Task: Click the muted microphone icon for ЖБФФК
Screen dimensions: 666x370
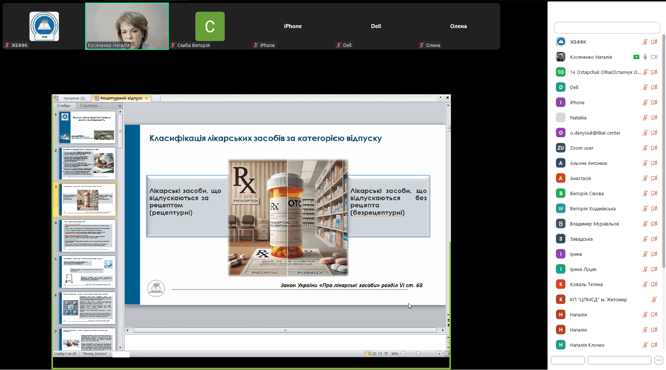Action: (645, 42)
